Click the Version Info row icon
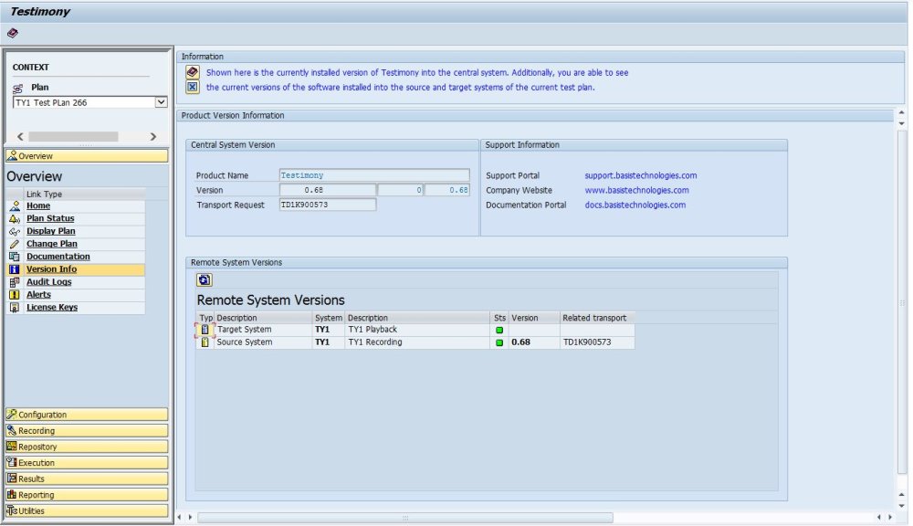Image resolution: width=913 pixels, height=526 pixels. (15, 269)
